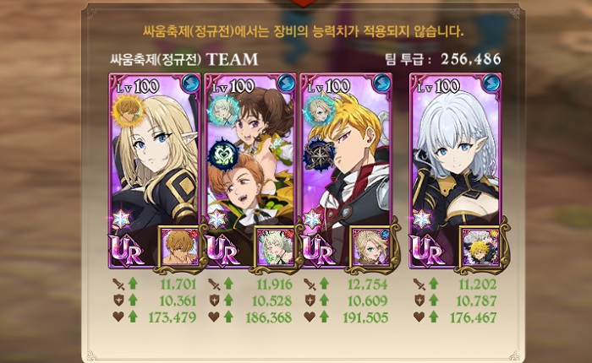The height and width of the screenshot is (363, 592).
Task: Click the HP value 173,479
Action: point(173,317)
